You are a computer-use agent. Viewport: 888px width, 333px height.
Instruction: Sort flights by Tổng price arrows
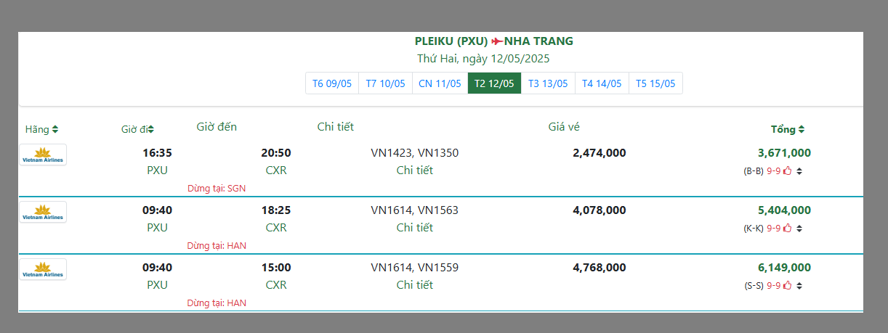tap(801, 130)
